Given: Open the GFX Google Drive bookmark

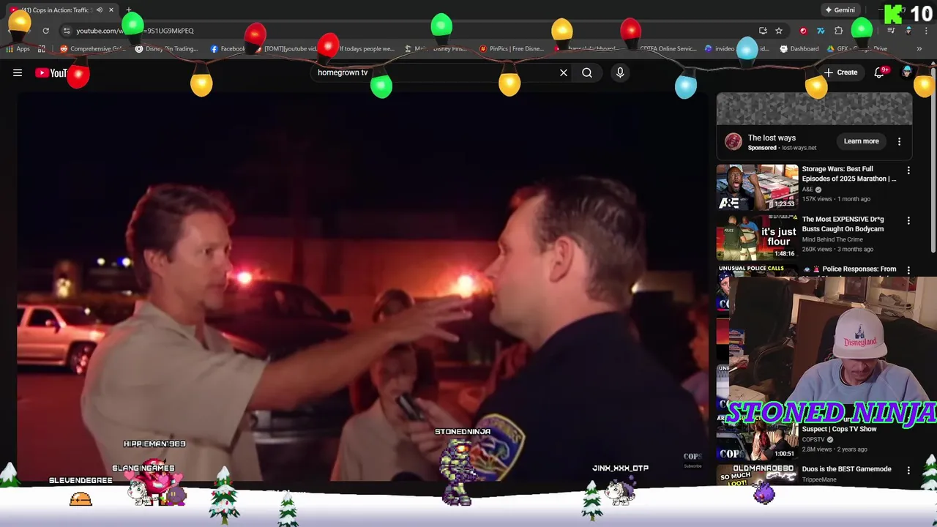Looking at the screenshot, I should (x=857, y=49).
